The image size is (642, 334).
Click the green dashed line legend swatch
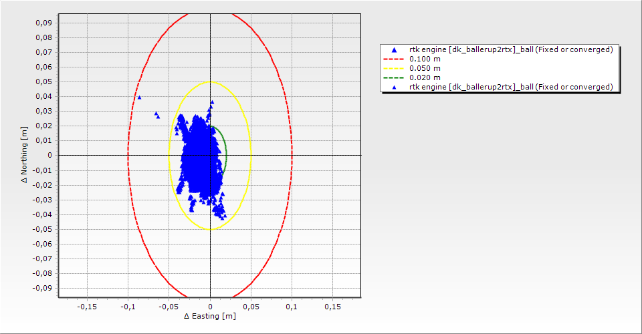click(x=394, y=77)
